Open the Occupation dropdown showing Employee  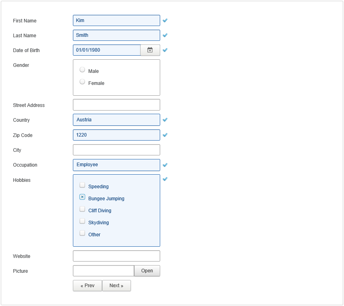[x=116, y=165]
